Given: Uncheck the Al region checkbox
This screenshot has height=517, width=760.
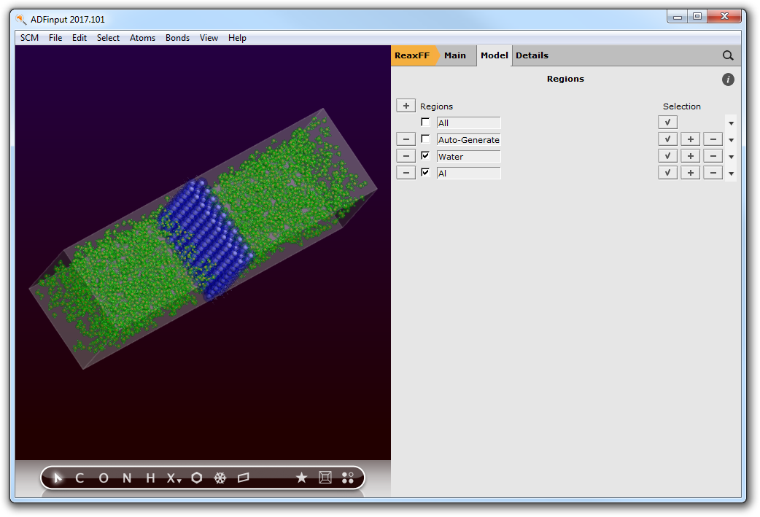Looking at the screenshot, I should click(x=425, y=172).
